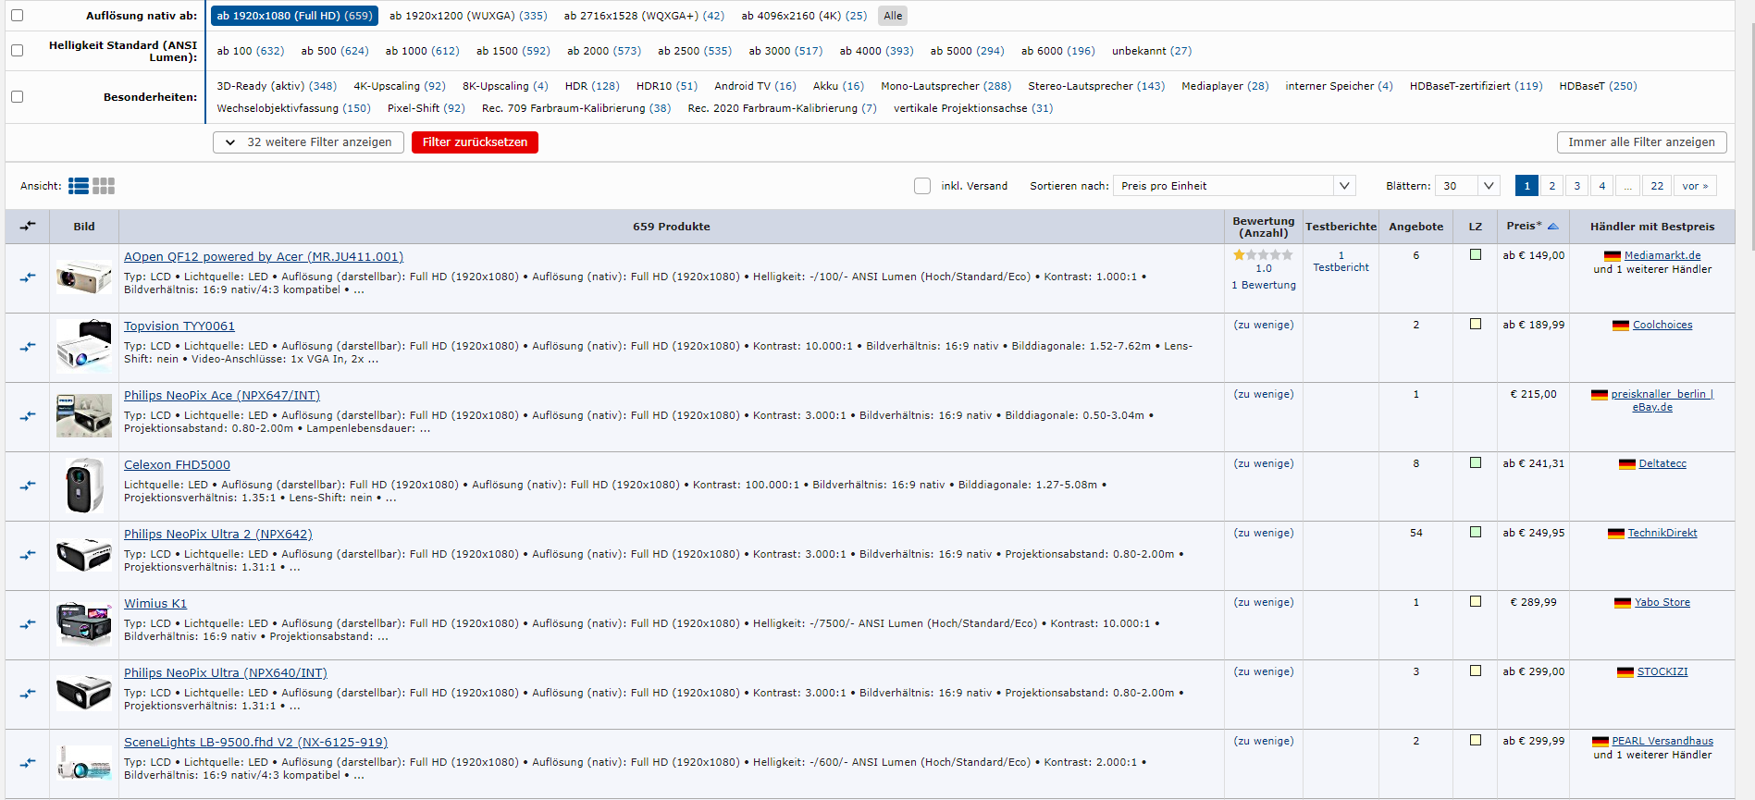Open Philips NeoPix Ace product link

click(x=222, y=396)
